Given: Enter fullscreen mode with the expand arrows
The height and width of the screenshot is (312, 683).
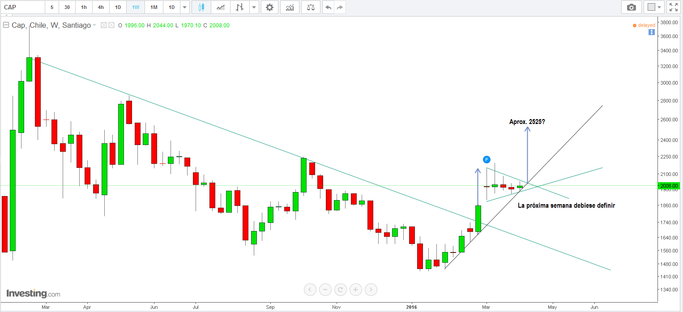Looking at the screenshot, I should coord(673,7).
